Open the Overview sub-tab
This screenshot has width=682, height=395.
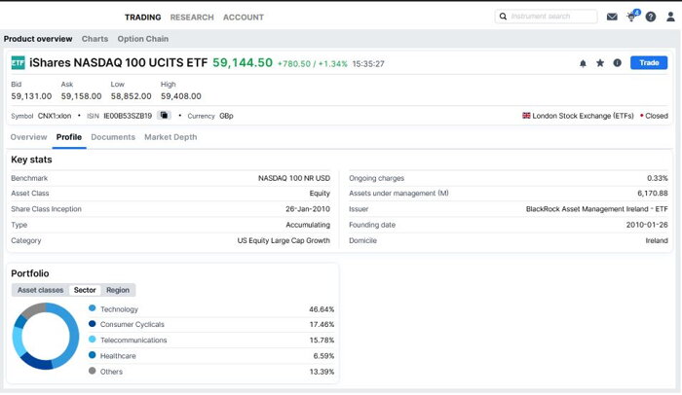pyautogui.click(x=28, y=137)
